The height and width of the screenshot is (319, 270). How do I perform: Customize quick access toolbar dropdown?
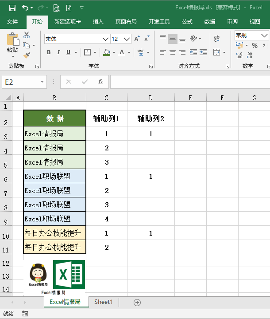[82, 8]
